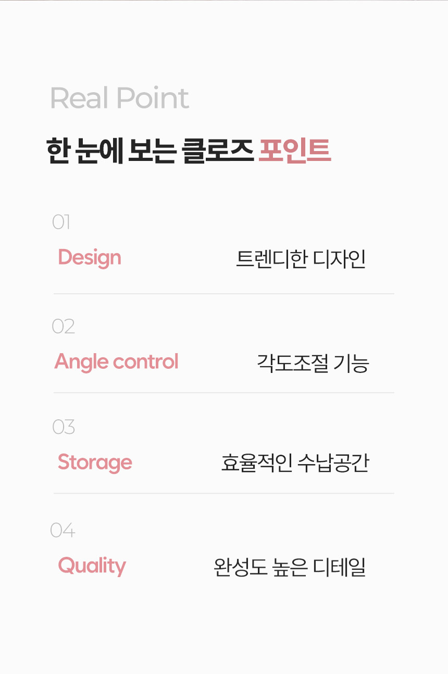Select the 트렌디한 디자인 description
448x674 pixels.
point(301,259)
